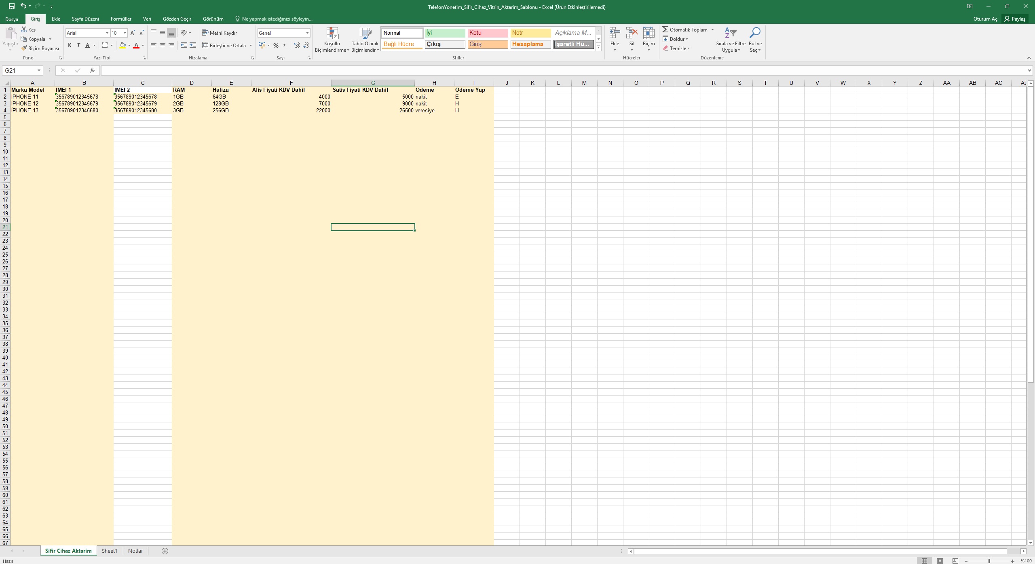Click the Ekle insert cells icon
Screen dimensions: 1035x564
pos(615,33)
